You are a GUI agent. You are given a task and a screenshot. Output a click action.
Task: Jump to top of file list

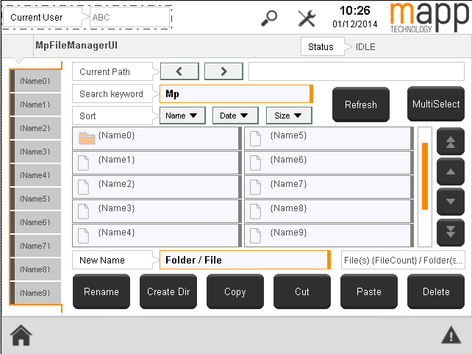pyautogui.click(x=450, y=142)
